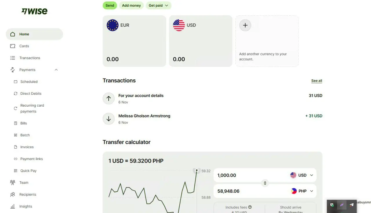The image size is (371, 213).
Task: Collapse the Payments menu section
Action: [x=56, y=70]
